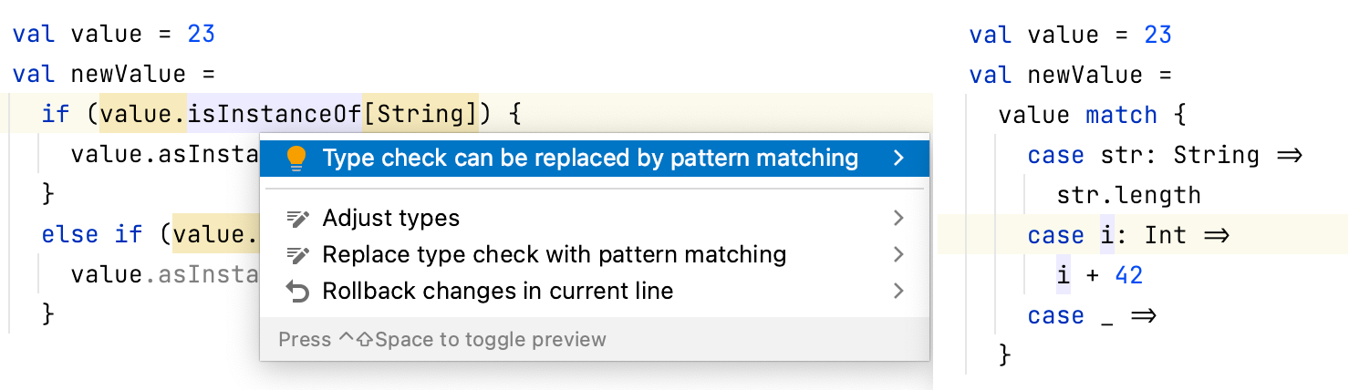Click the pencil icon beside Adjust types
Screen dimensions: 1349x390
click(297, 219)
